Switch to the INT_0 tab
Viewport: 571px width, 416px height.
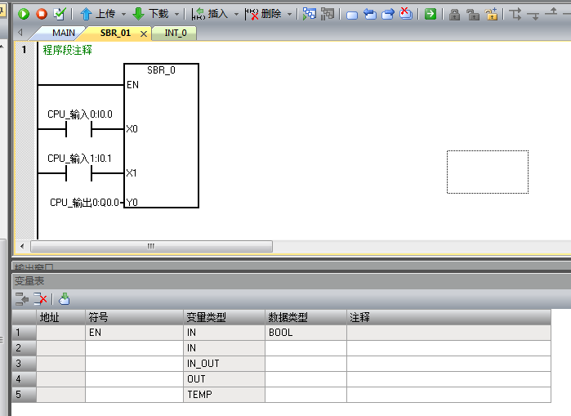(x=176, y=34)
